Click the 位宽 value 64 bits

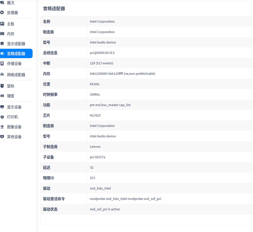[95, 84]
